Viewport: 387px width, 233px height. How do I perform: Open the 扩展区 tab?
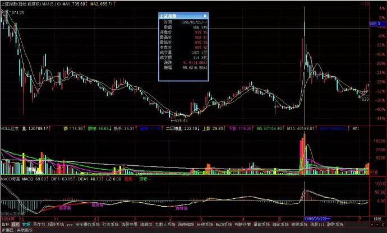(8, 230)
